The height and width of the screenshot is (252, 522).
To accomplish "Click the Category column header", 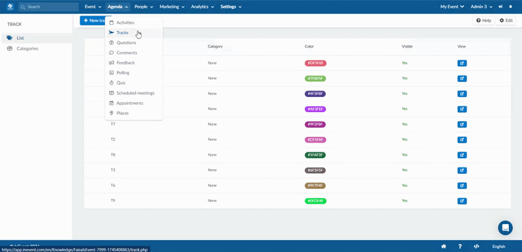I will [x=215, y=46].
